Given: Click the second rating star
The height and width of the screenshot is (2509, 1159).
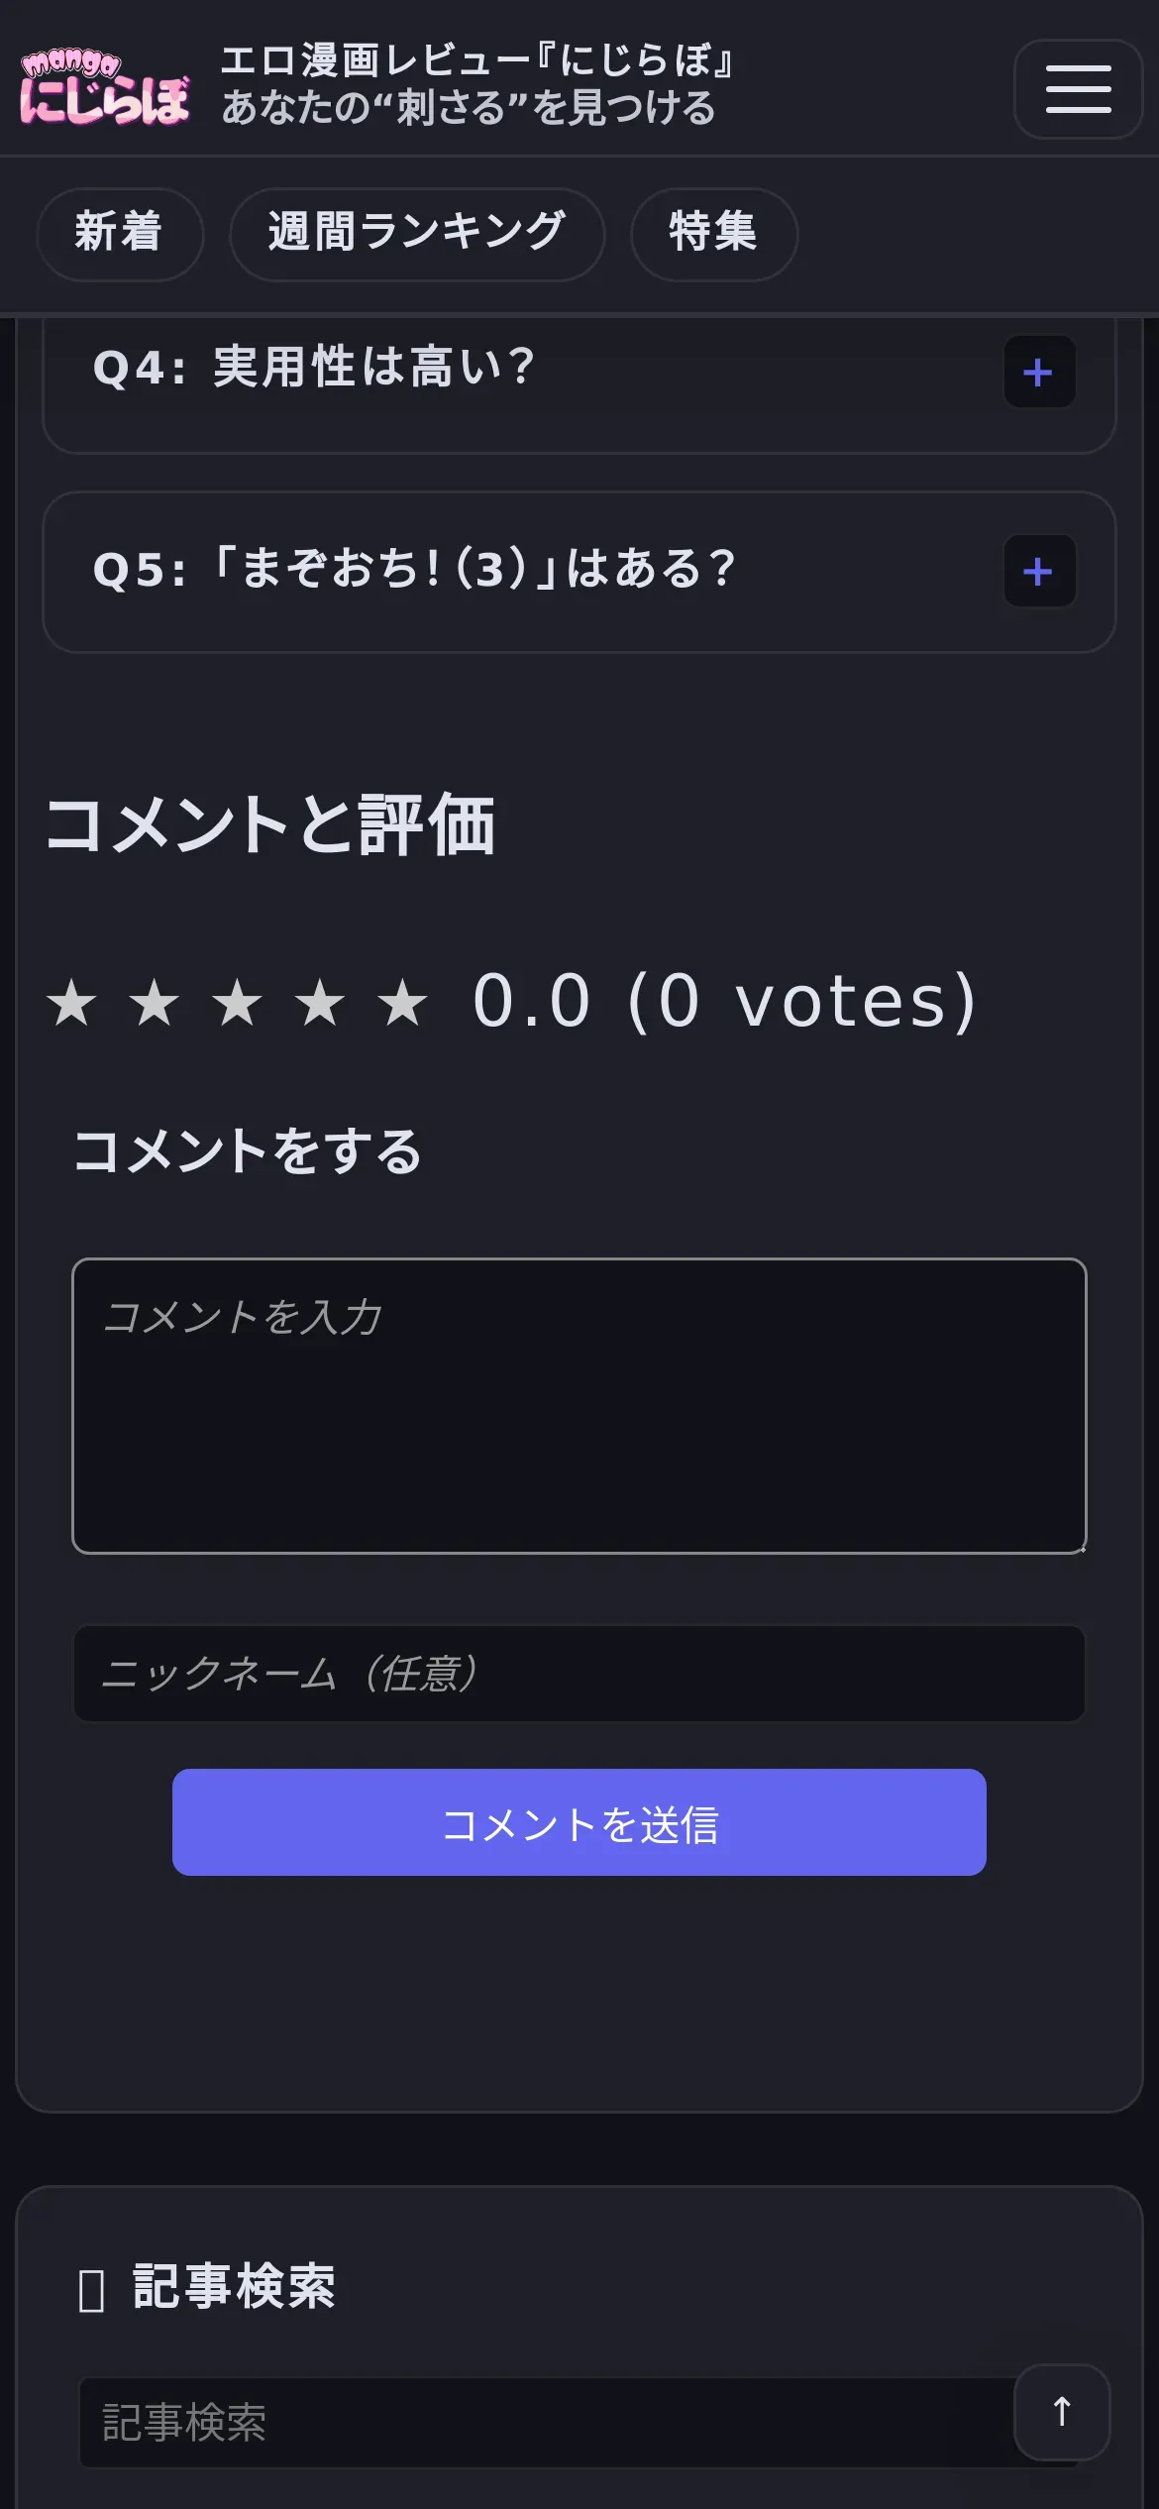Looking at the screenshot, I should 155,1003.
